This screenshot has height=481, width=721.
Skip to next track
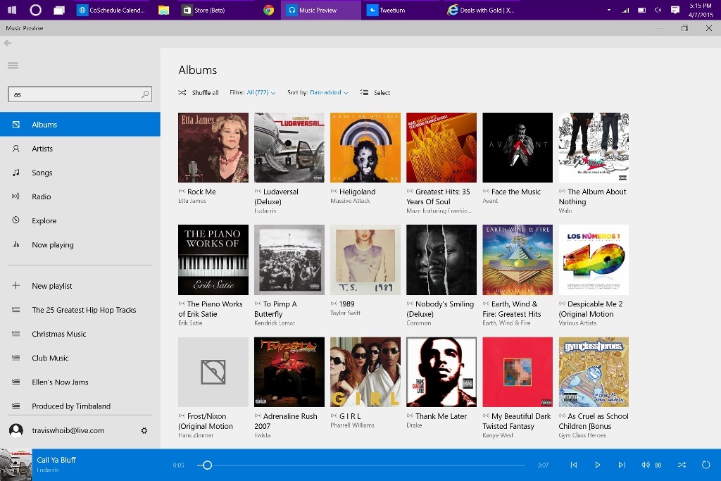click(622, 465)
